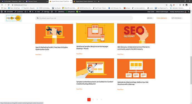
Task: Open the New content menu in admin bar
Action: 38,12
